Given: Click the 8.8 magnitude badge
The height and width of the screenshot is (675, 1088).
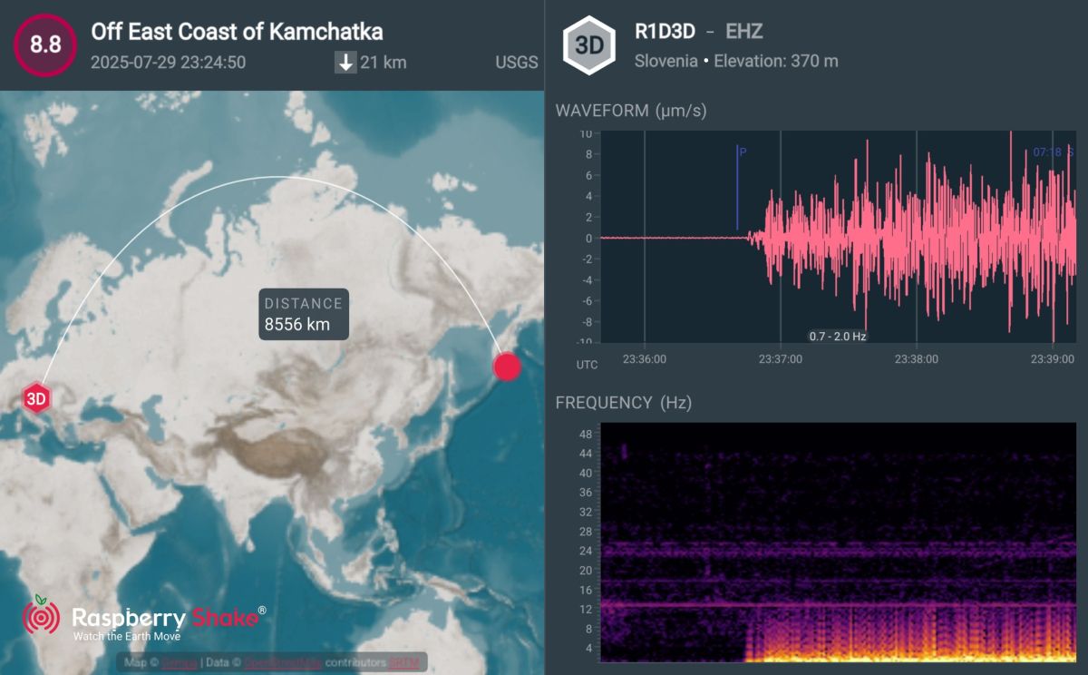Looking at the screenshot, I should click(44, 44).
